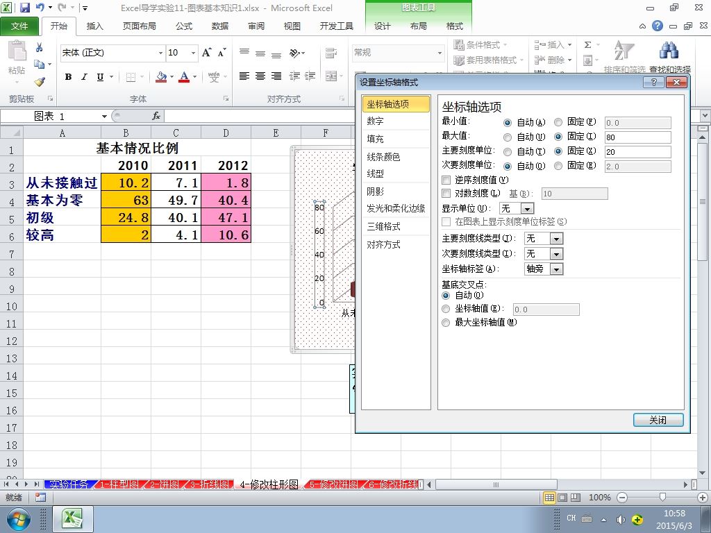711x533 pixels.
Task: Click the Fill Color paint bucket icon
Action: 161,77
